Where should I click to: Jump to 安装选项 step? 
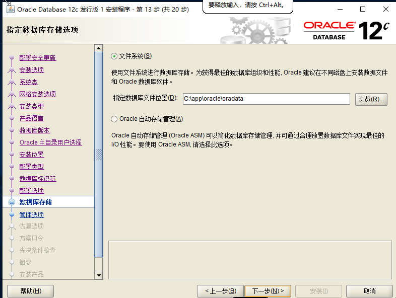click(x=32, y=70)
